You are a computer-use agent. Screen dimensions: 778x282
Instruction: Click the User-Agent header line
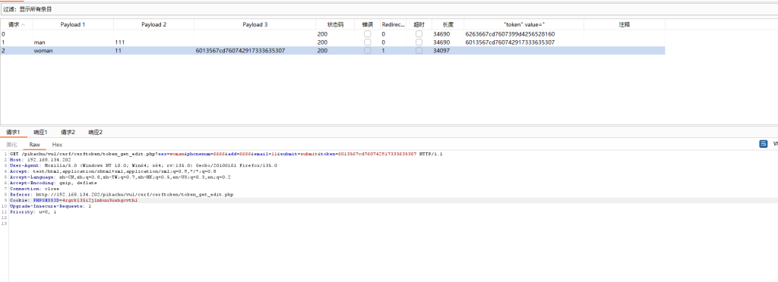click(x=144, y=166)
